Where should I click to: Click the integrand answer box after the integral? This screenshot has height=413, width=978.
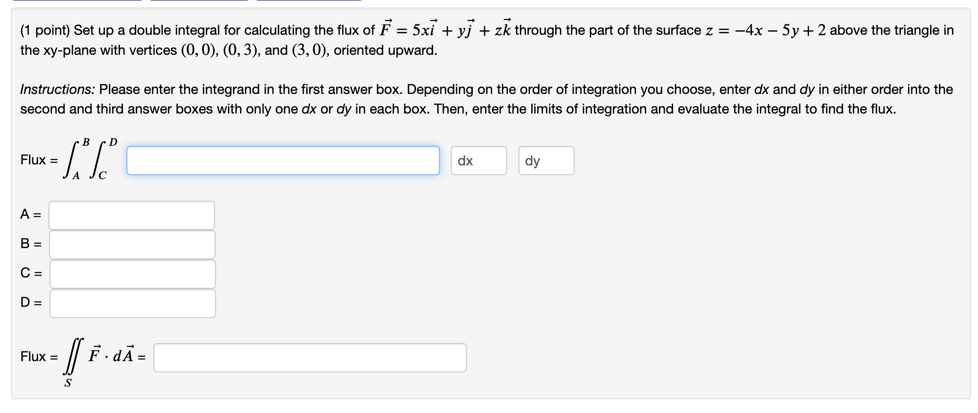click(x=283, y=161)
